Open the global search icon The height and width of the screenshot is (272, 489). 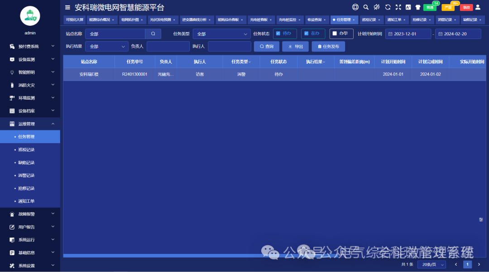click(366, 7)
